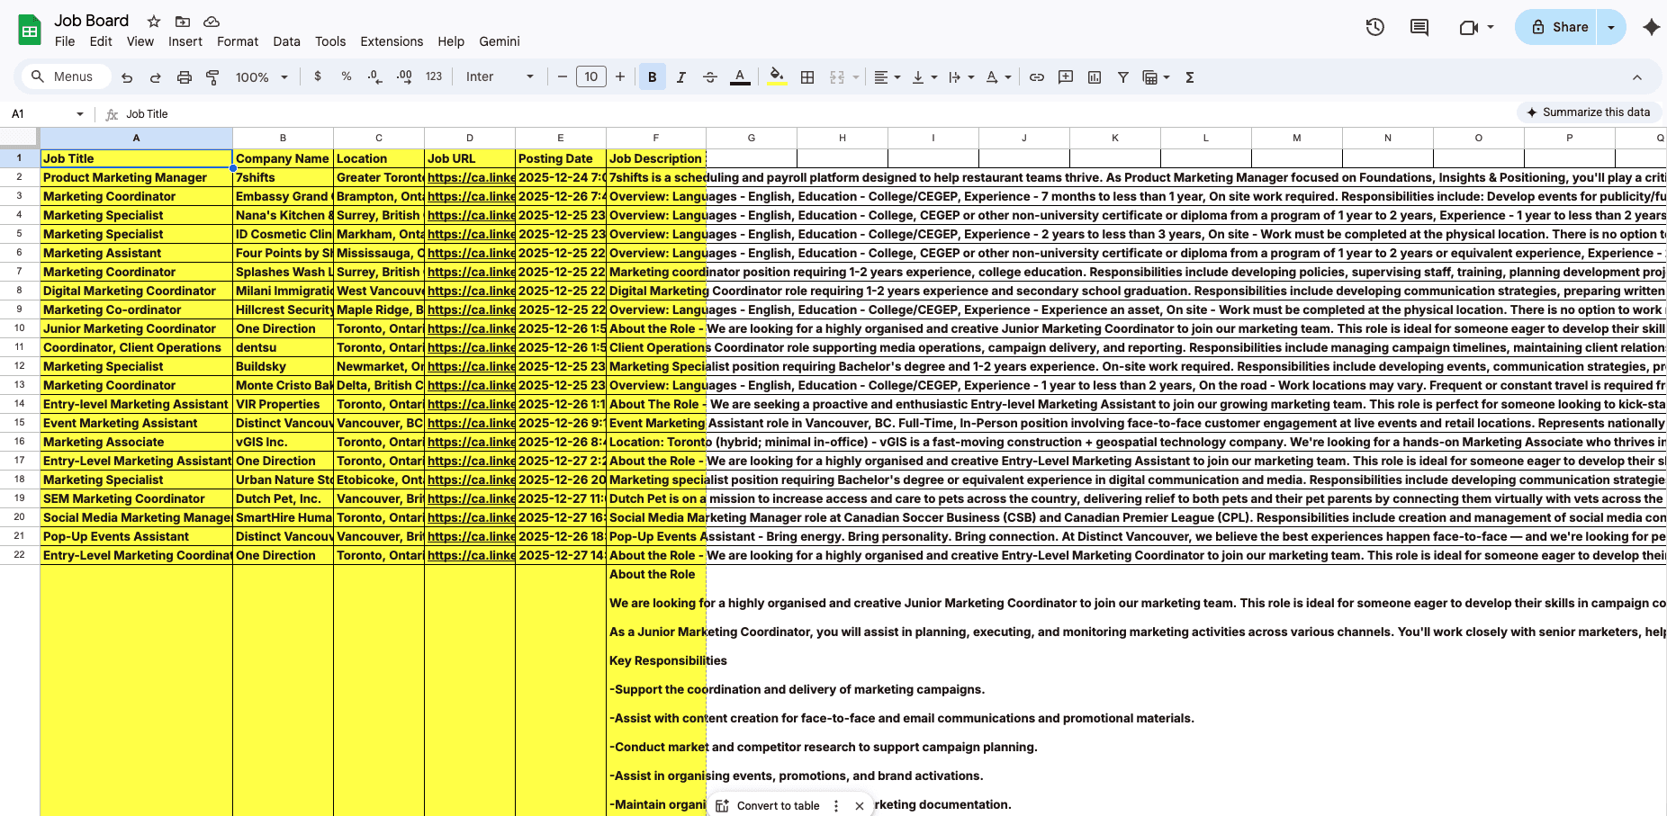Select the Product Marketing Manager cell
This screenshot has height=816, width=1667.
[x=136, y=177]
